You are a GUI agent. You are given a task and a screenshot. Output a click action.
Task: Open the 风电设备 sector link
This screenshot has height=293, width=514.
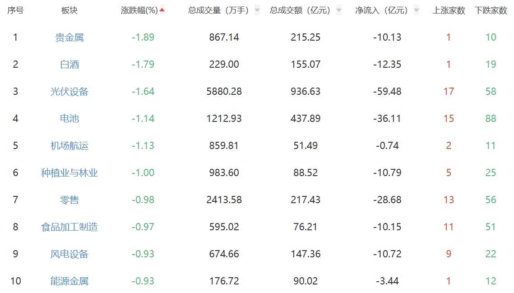(70, 254)
